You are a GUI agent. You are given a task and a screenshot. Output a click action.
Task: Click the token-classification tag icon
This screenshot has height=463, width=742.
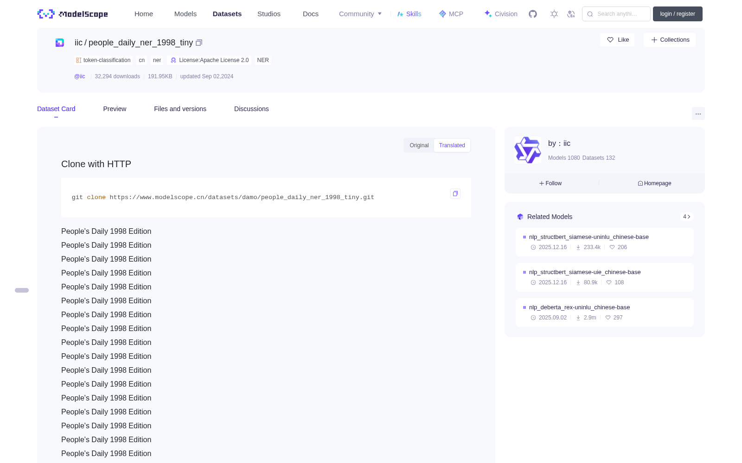pos(79,60)
